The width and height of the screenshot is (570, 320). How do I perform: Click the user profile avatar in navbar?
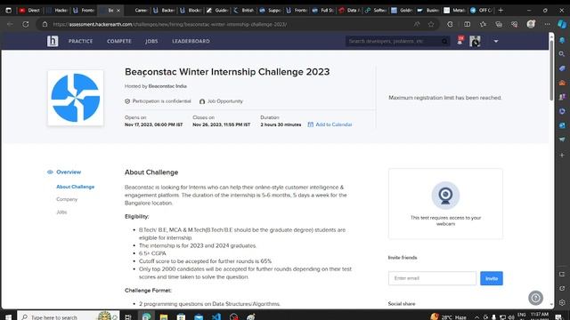(x=475, y=41)
